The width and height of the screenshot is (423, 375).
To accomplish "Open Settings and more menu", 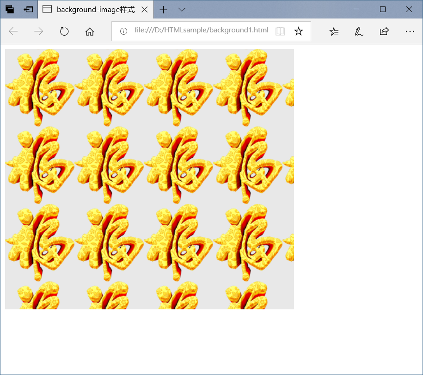I will pyautogui.click(x=410, y=31).
